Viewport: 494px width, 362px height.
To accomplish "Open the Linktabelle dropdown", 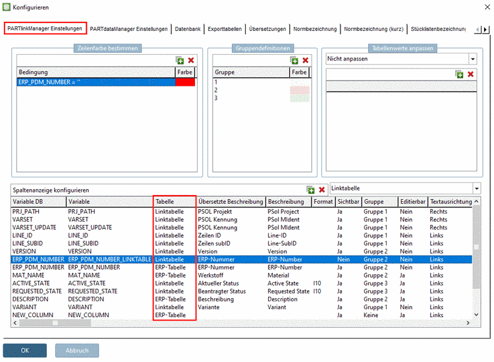I will pyautogui.click(x=477, y=189).
